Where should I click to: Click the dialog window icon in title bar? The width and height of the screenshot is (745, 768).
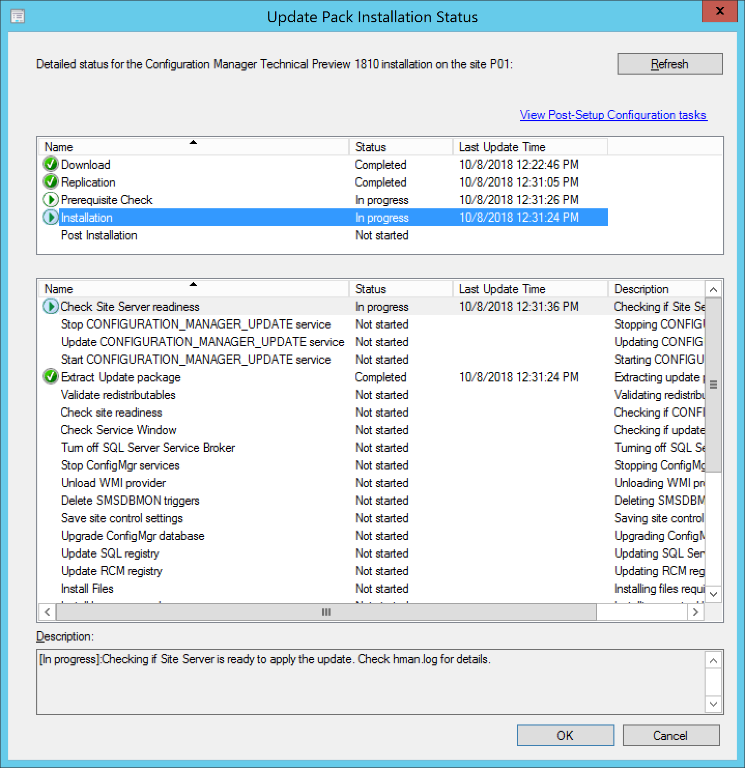(x=18, y=17)
